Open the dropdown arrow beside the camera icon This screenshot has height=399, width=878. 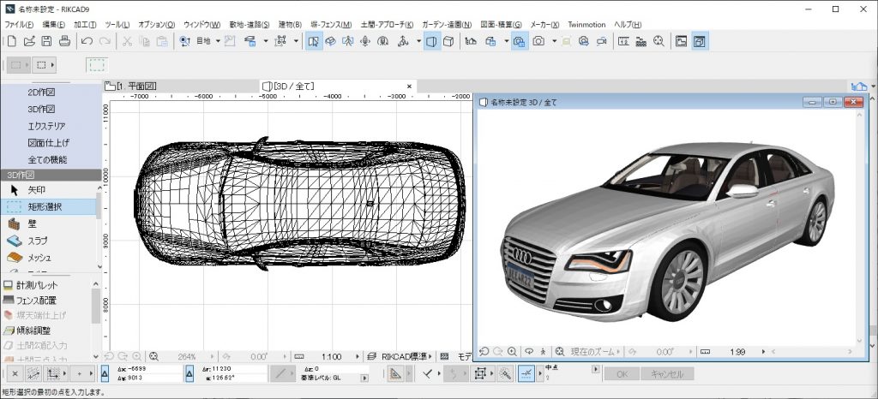coord(555,41)
